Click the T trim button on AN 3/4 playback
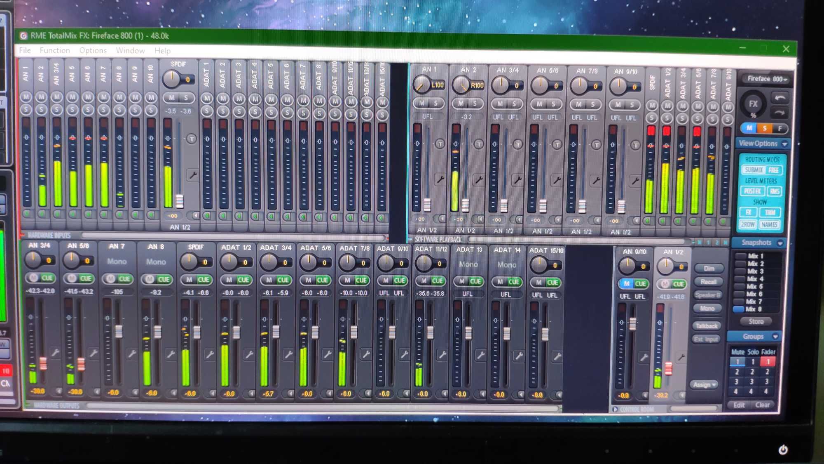824x464 pixels. tap(517, 144)
